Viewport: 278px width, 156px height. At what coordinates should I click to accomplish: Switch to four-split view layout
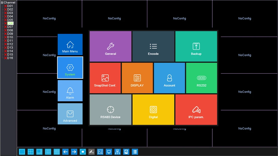(x=31, y=152)
